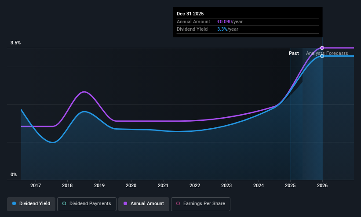Toggle the Dividend Yield series button
Image resolution: width=361 pixels, height=217 pixels.
(31, 204)
